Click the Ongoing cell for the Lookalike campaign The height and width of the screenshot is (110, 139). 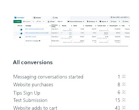(127, 33)
